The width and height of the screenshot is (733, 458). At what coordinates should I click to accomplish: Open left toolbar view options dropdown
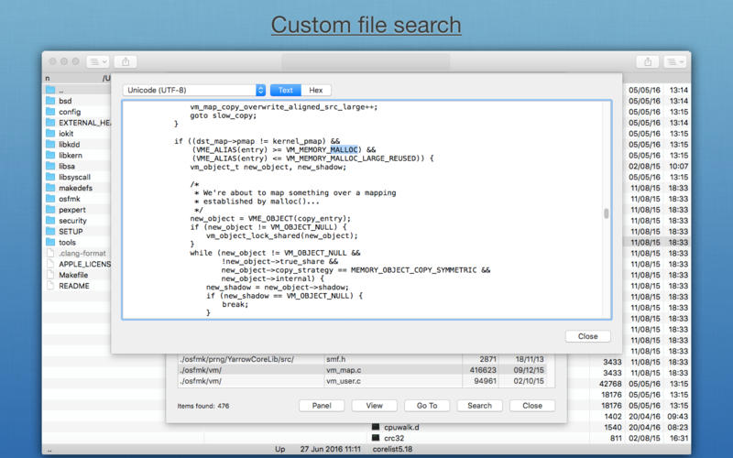[x=98, y=61]
